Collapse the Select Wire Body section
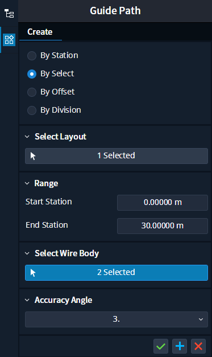Viewport: 212px width, 357px height. 27,253
